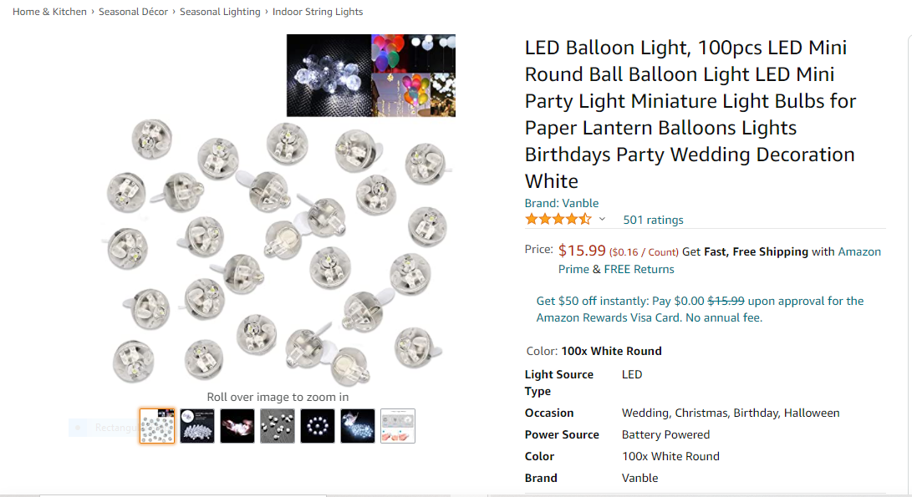This screenshot has height=497, width=912.
Task: Show the last thumbnail with usage instructions
Action: (398, 426)
